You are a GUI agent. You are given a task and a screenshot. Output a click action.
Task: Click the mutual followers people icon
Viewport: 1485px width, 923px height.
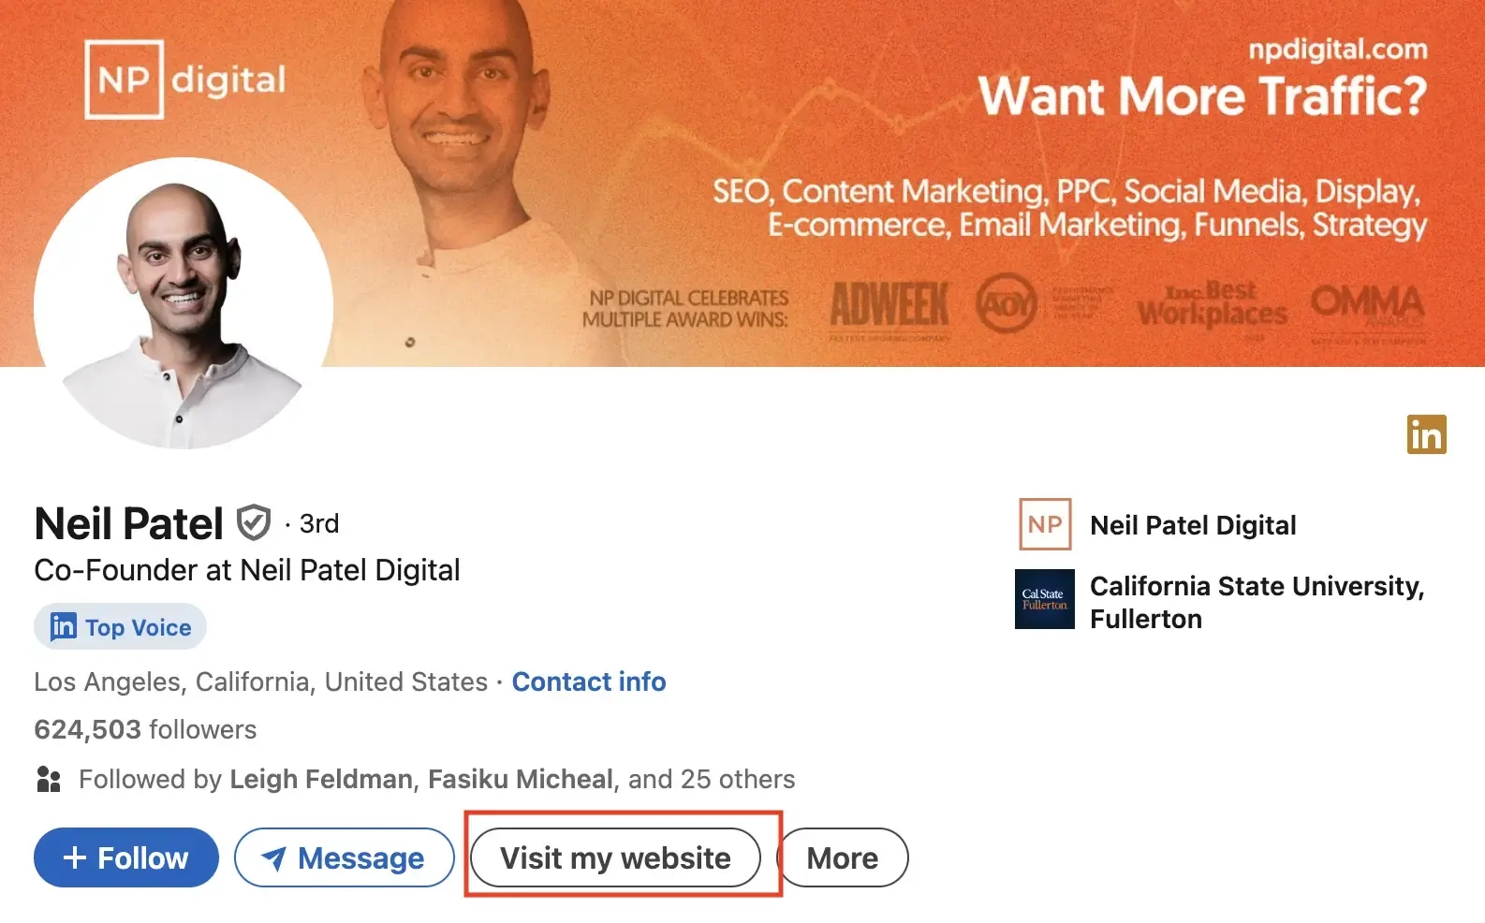tap(48, 779)
